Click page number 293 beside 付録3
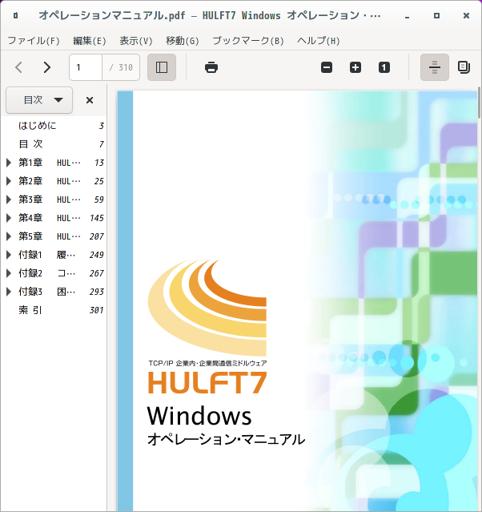The height and width of the screenshot is (512, 482). (97, 292)
